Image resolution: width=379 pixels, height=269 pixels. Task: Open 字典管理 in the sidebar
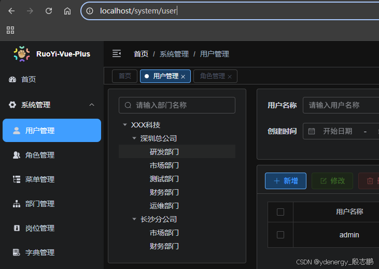click(x=52, y=252)
